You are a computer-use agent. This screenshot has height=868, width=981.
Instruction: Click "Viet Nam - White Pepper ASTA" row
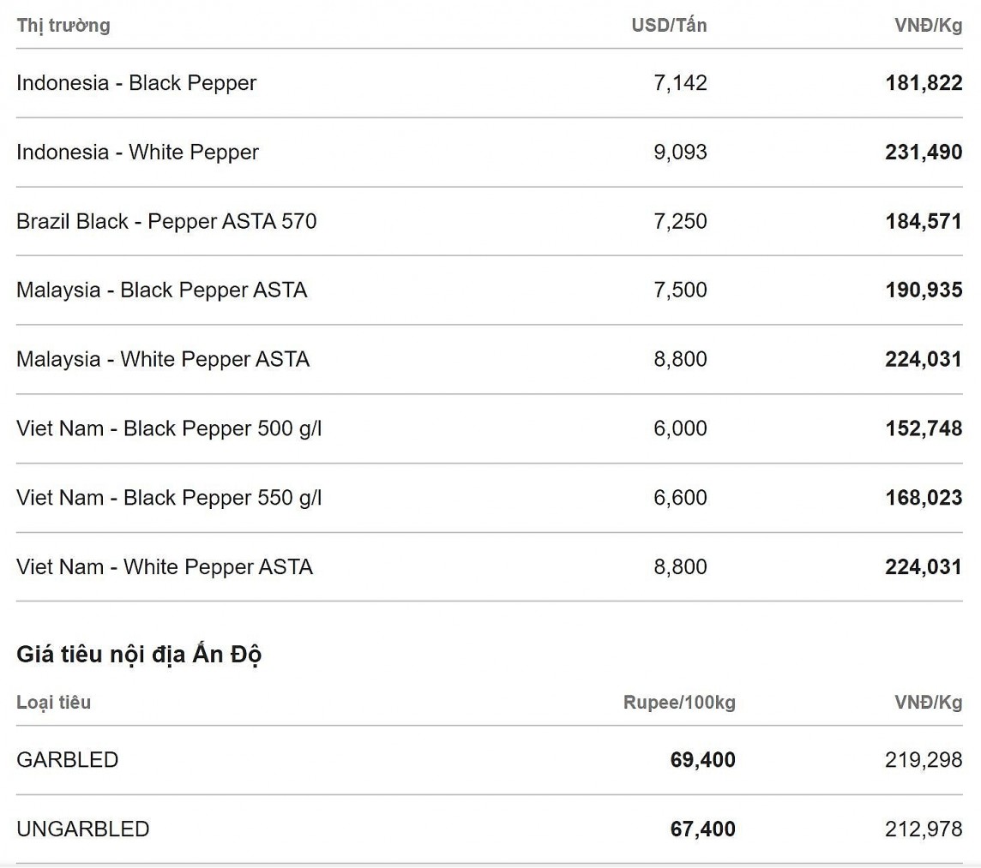pos(165,567)
